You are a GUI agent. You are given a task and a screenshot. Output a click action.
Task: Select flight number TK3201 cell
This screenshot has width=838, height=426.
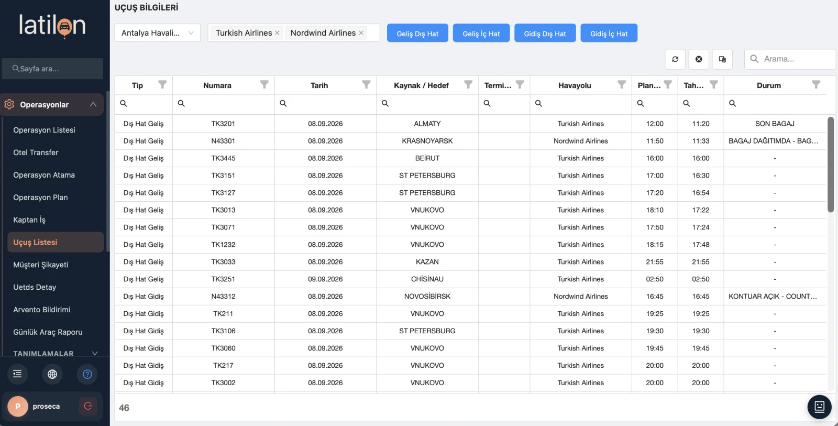223,124
